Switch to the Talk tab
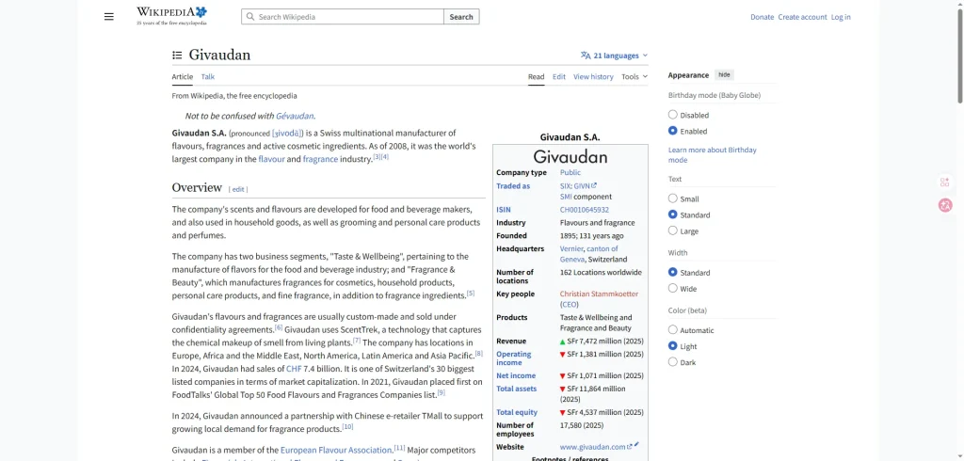The image size is (964, 461). click(x=208, y=77)
